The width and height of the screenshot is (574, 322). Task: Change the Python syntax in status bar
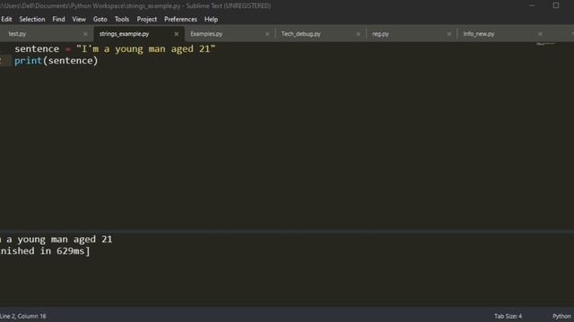[x=561, y=316]
